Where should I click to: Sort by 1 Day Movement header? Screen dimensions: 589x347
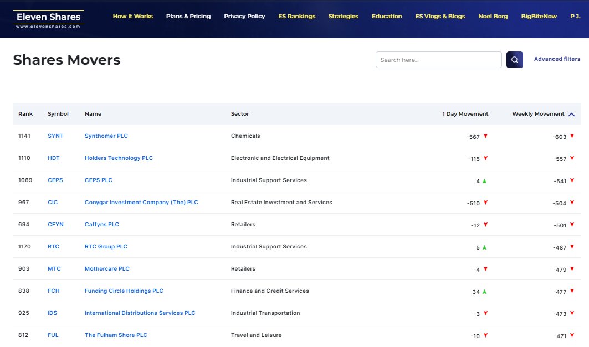tap(465, 113)
